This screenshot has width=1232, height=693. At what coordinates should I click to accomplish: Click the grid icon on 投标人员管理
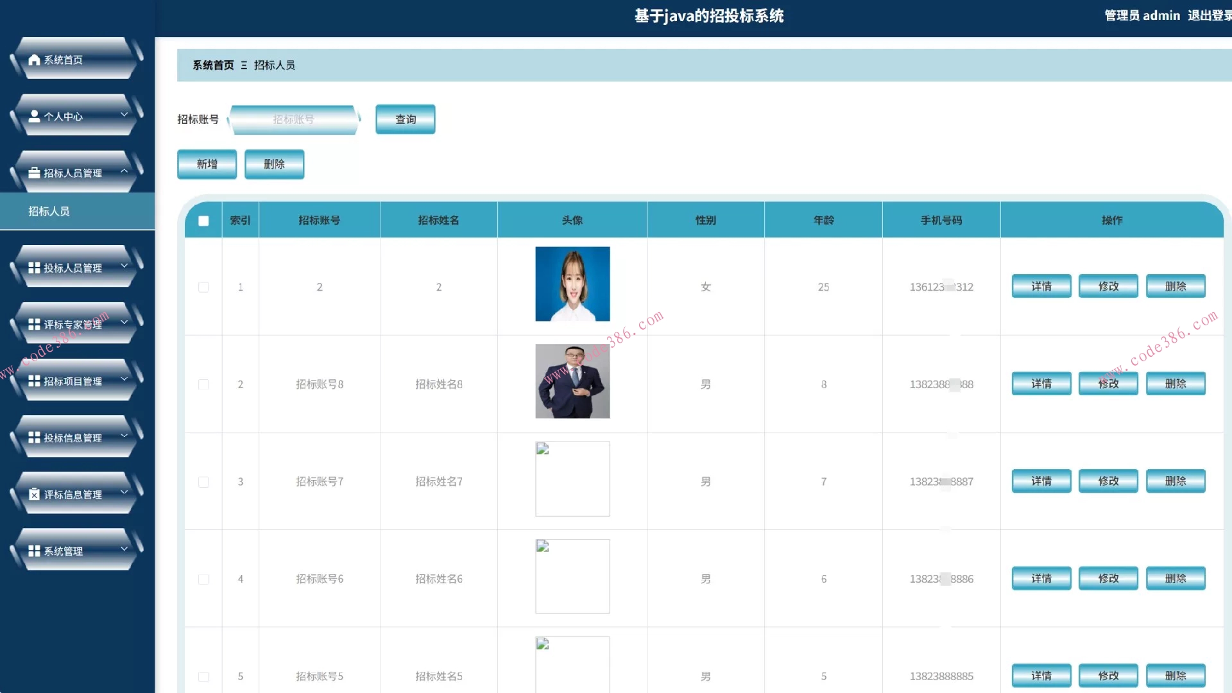pyautogui.click(x=35, y=268)
